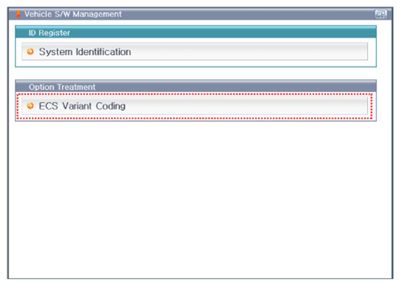401x286 pixels.
Task: Click the blank area below Option Treatment
Action: [199, 199]
